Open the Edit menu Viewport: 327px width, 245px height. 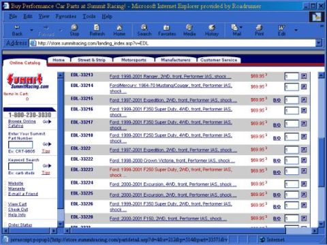click(x=28, y=16)
